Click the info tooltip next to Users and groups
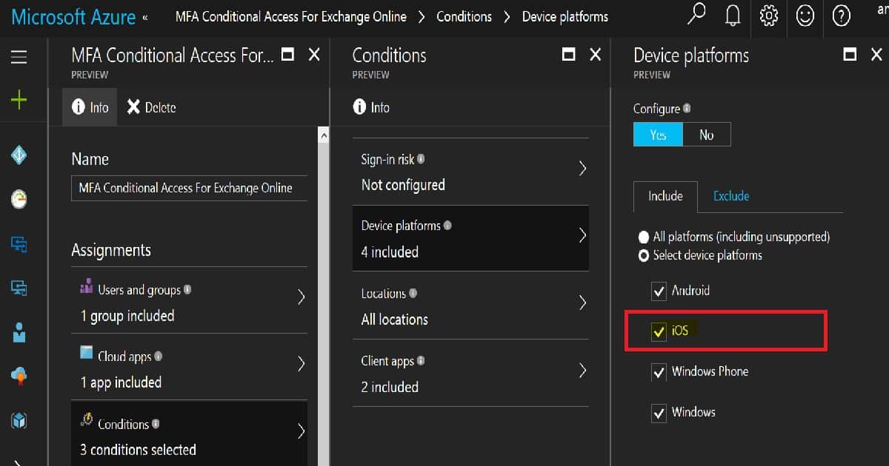The height and width of the screenshot is (466, 889). coord(187,290)
